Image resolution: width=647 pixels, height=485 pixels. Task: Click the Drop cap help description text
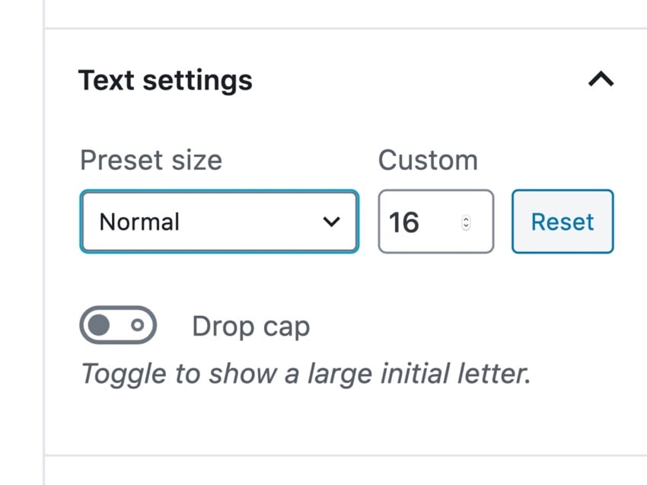(x=305, y=374)
